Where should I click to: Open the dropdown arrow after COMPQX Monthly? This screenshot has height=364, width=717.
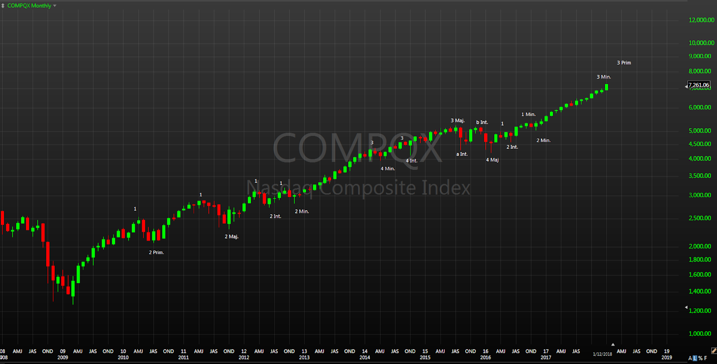click(55, 6)
